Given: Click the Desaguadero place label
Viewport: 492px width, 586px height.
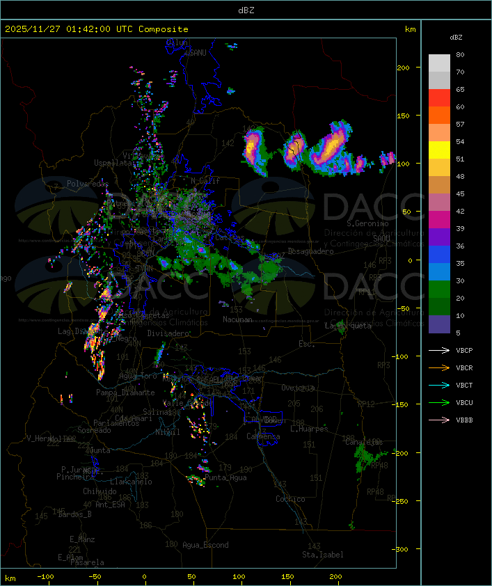Looking at the screenshot, I should point(311,251).
